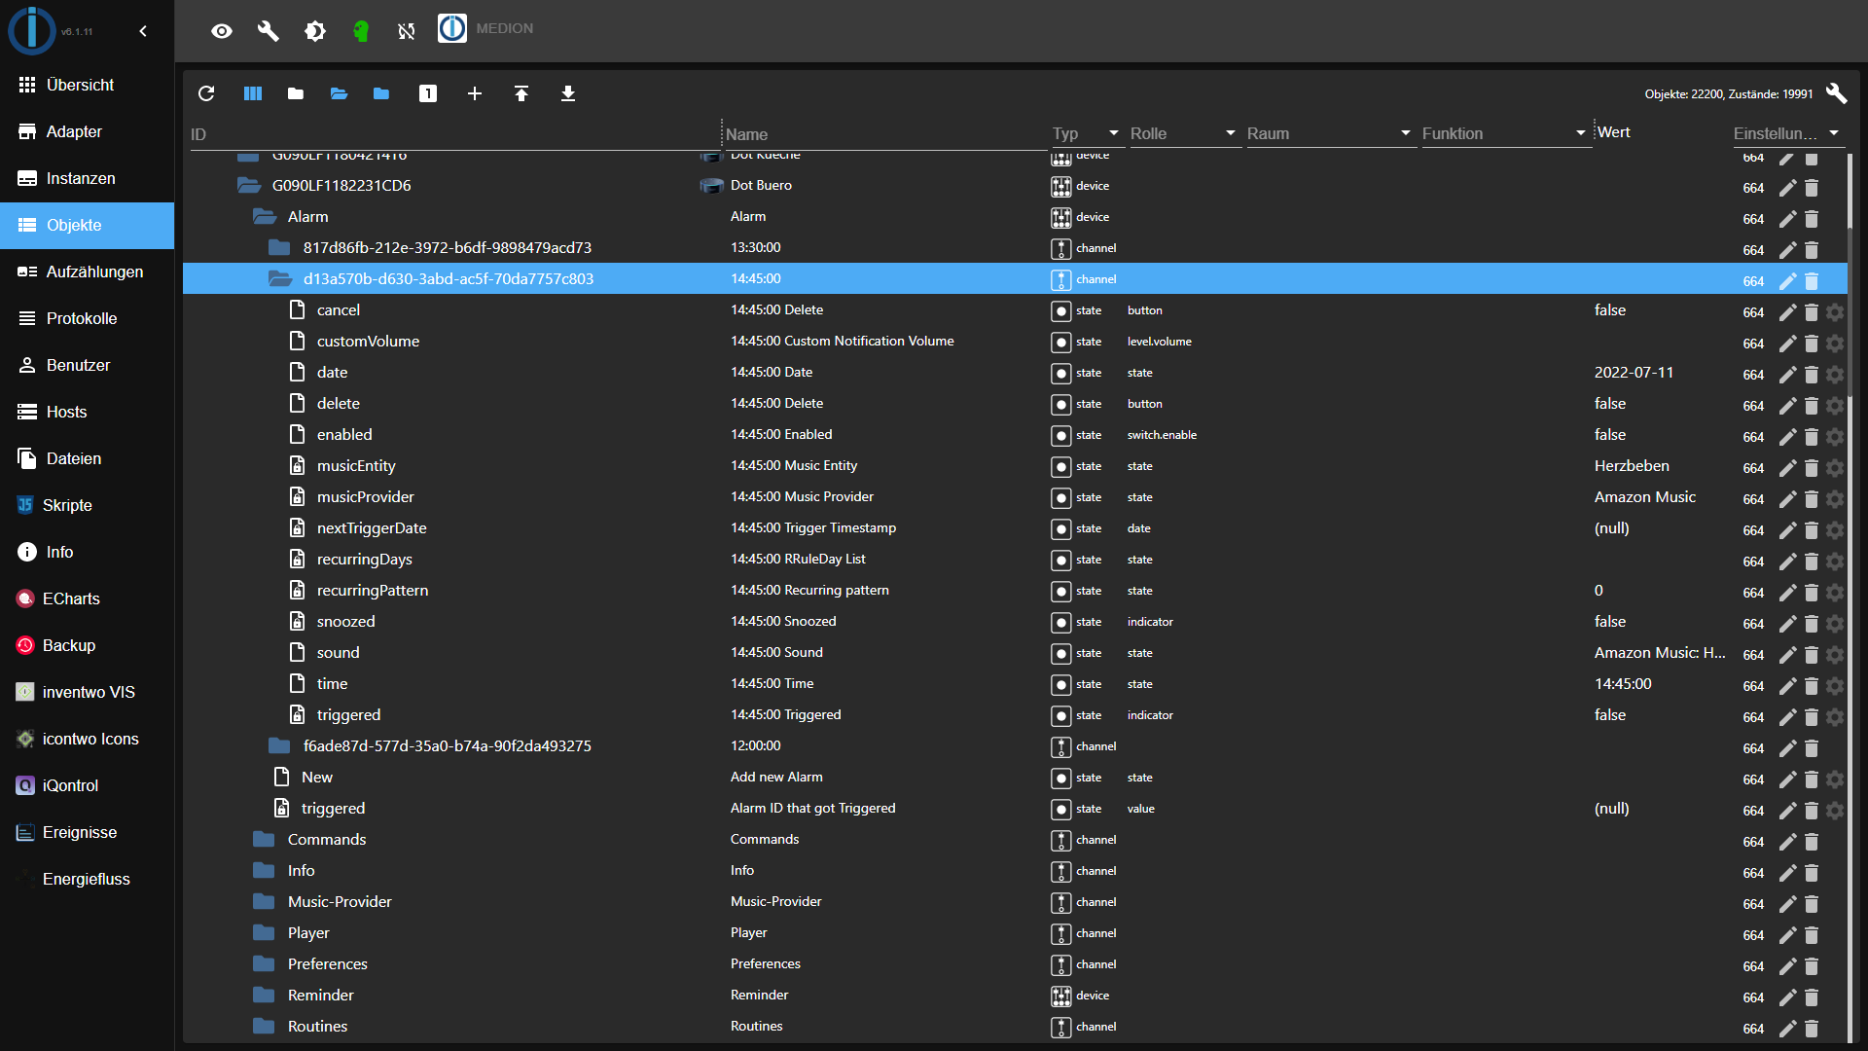Click the 2022-07-11 value of date

point(1634,372)
